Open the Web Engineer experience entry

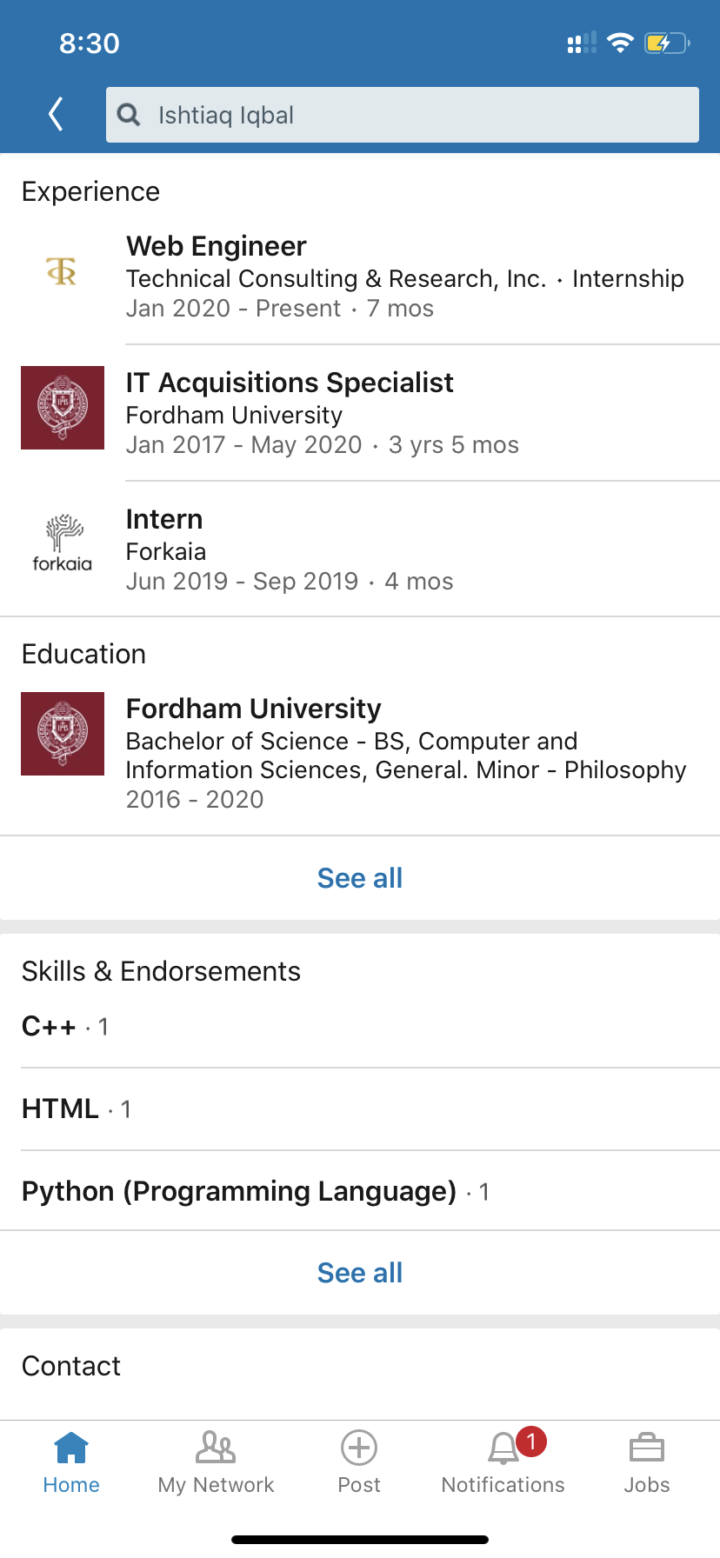(404, 276)
